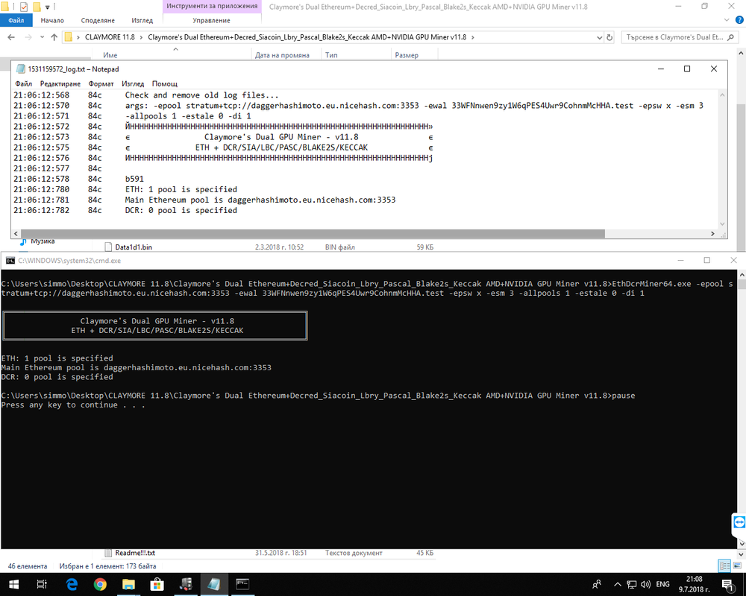Sort files by Тип column
The height and width of the screenshot is (596, 746).
coord(331,55)
